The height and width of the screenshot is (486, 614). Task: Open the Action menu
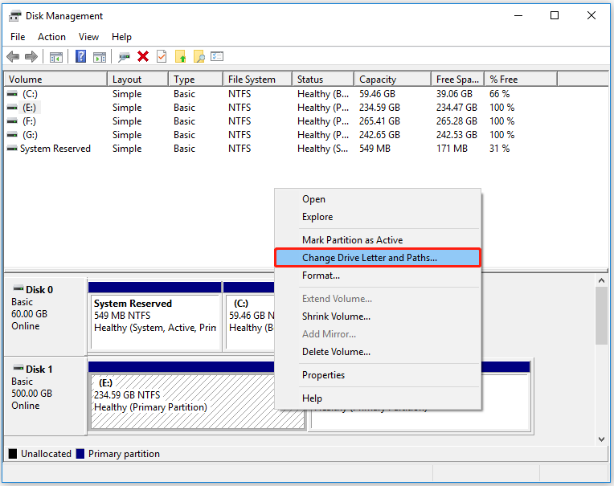pyautogui.click(x=51, y=37)
